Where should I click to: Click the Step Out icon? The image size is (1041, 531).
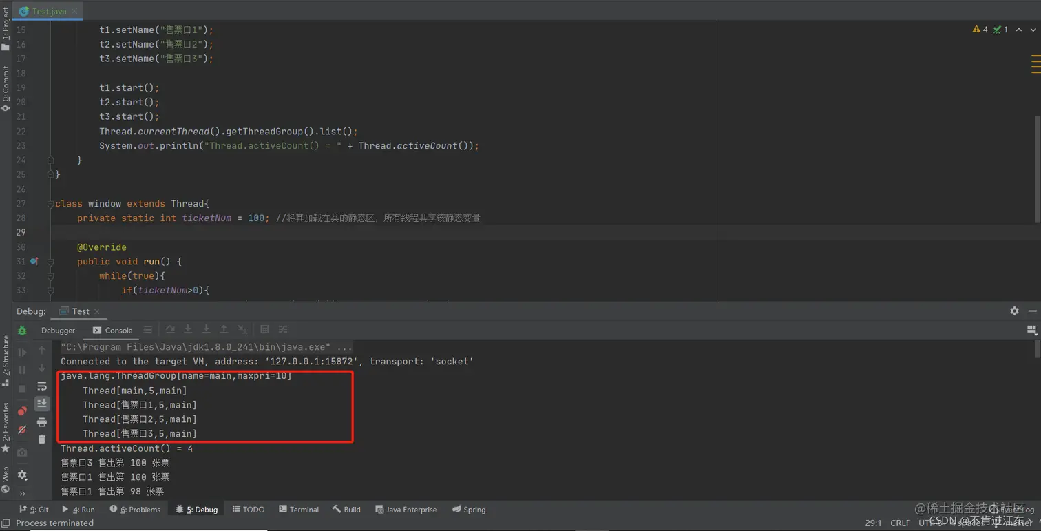tap(224, 330)
